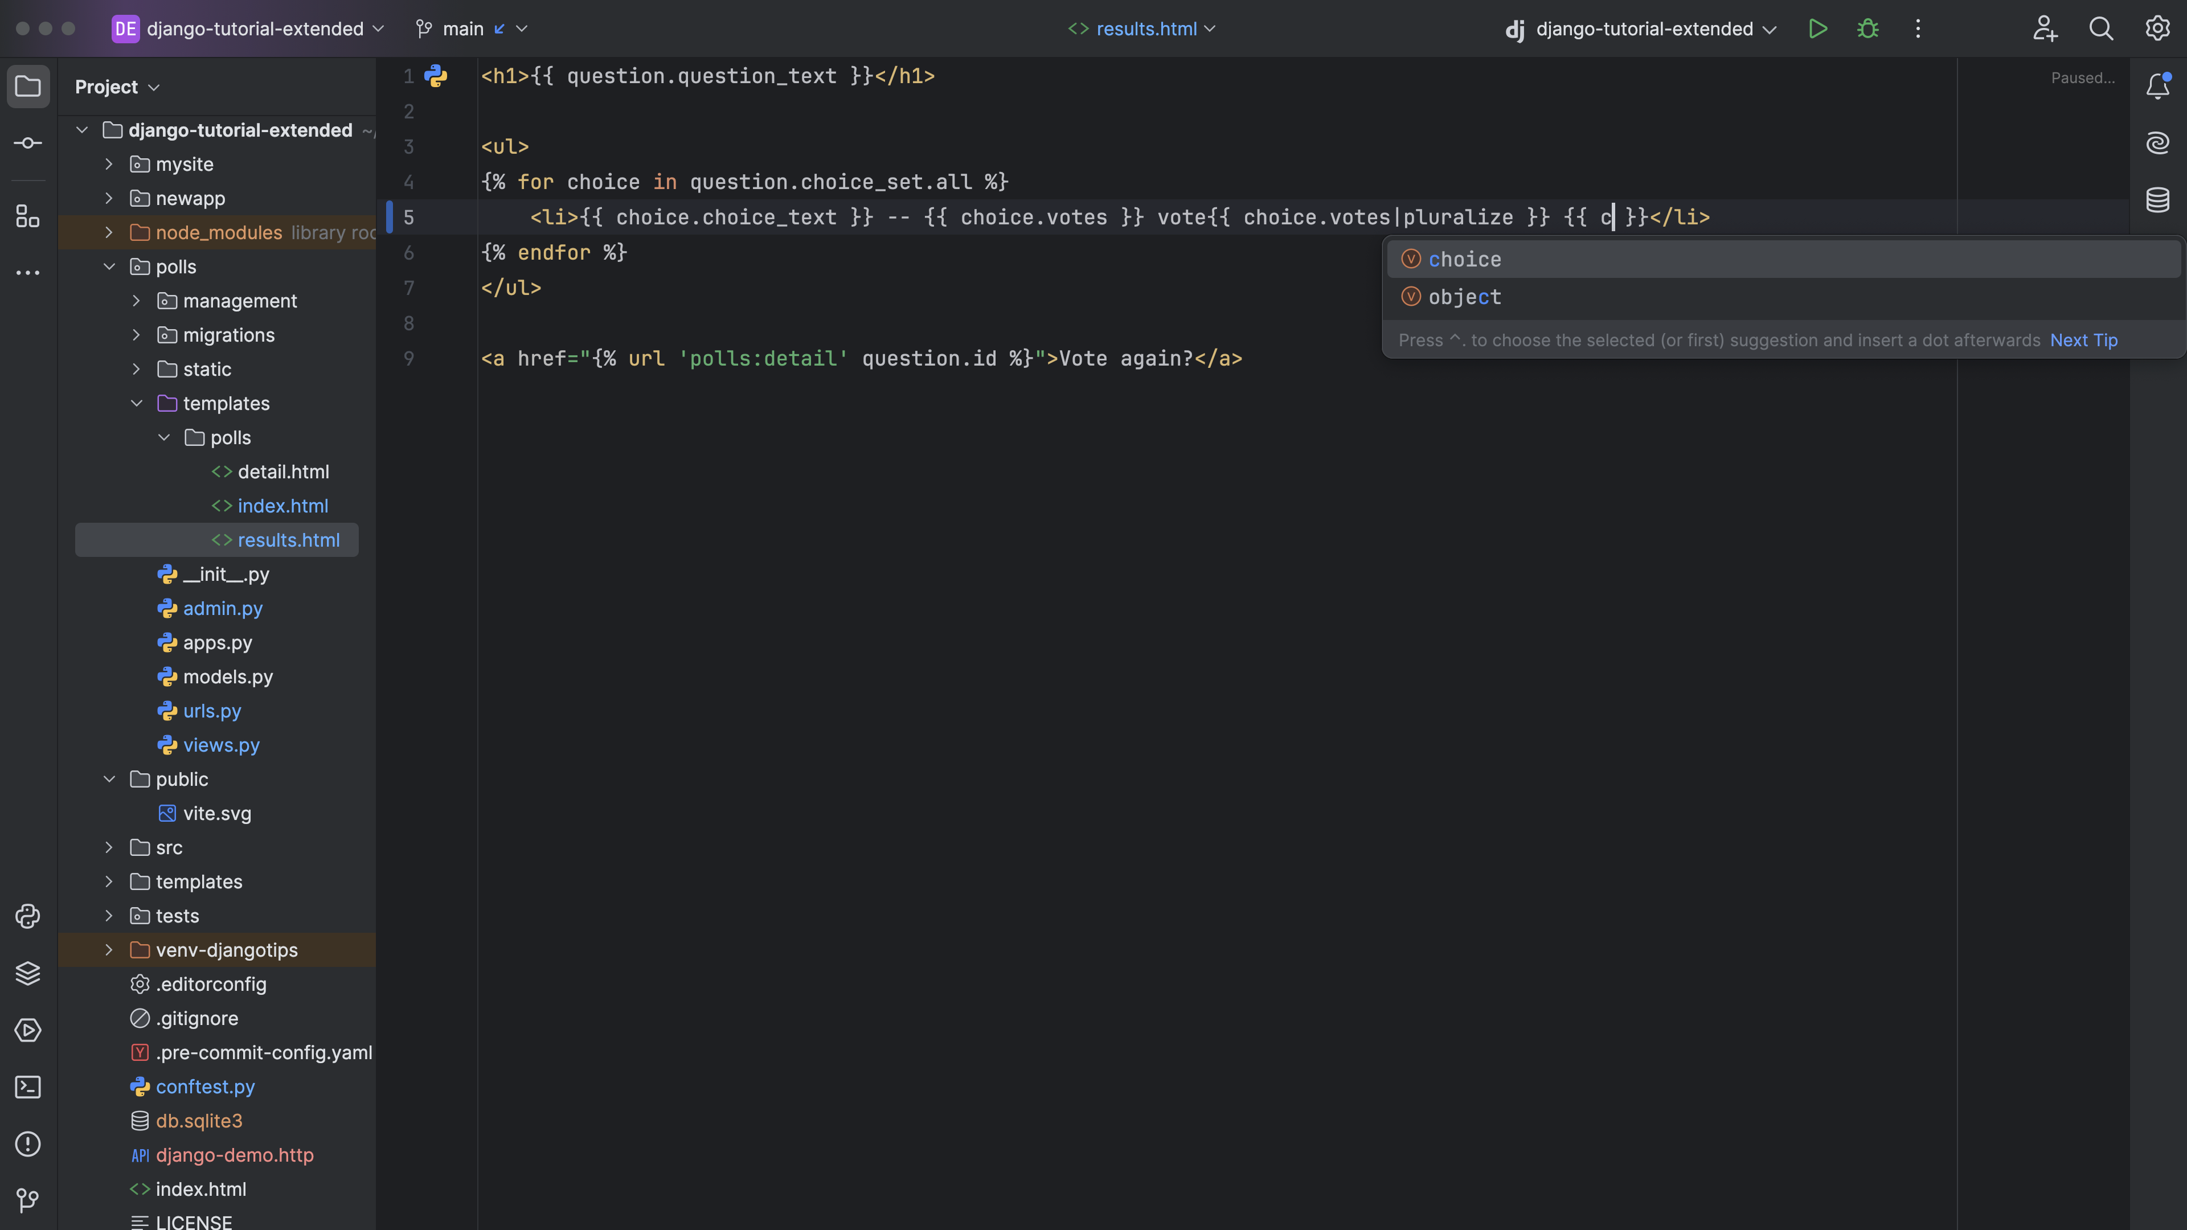Choose the 'choice' completion suggestion
This screenshot has width=2187, height=1230.
point(1784,259)
